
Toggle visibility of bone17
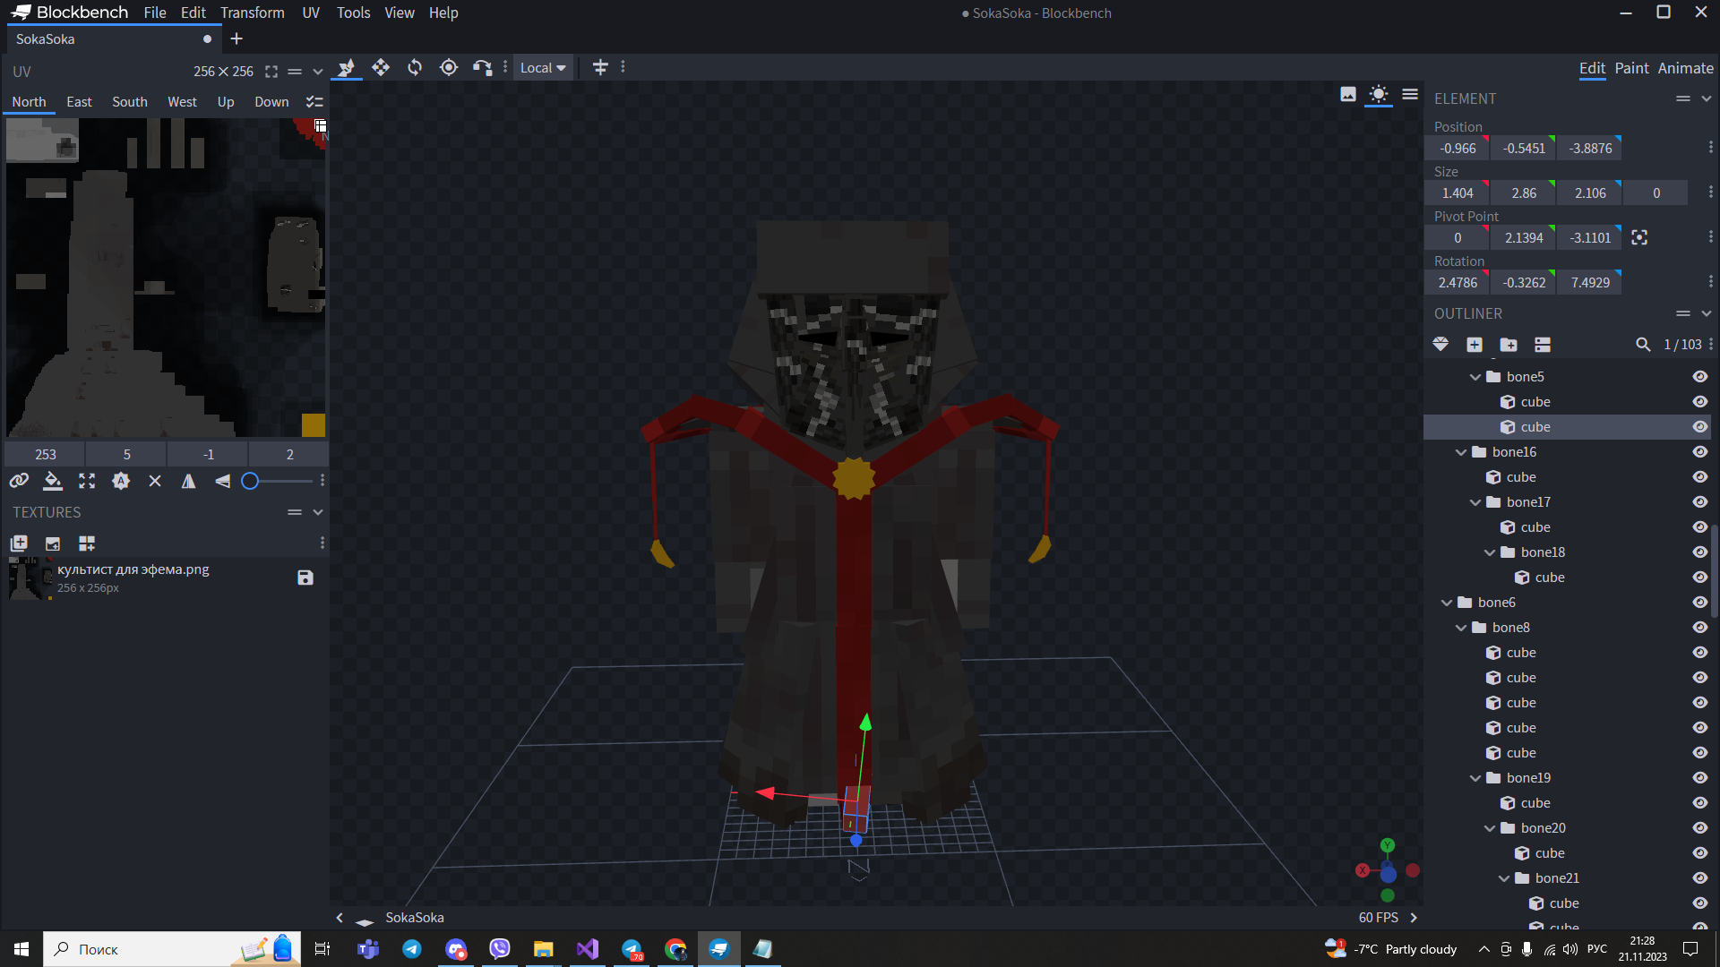coord(1699,502)
